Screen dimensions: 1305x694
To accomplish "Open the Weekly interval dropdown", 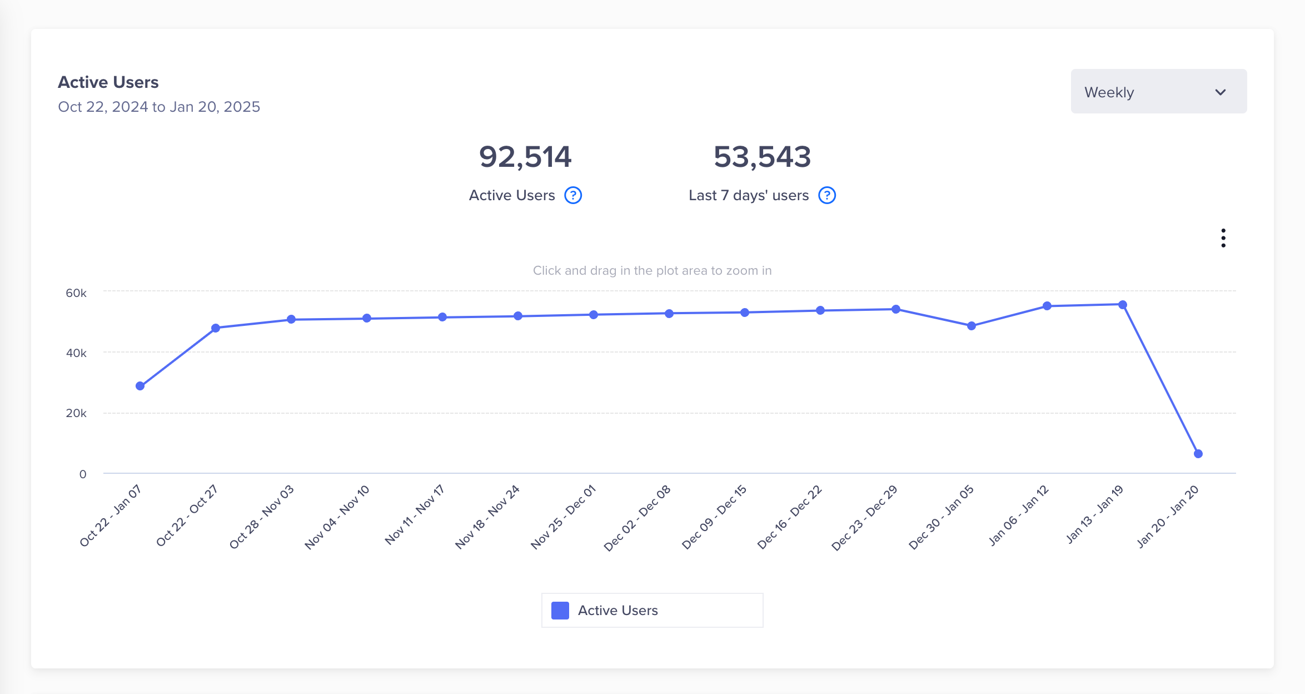I will coord(1158,92).
